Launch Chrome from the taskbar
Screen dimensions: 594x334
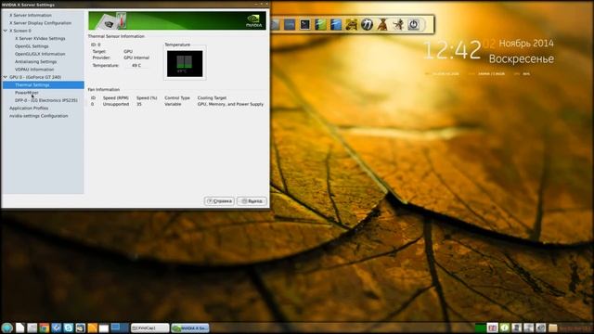(44, 328)
